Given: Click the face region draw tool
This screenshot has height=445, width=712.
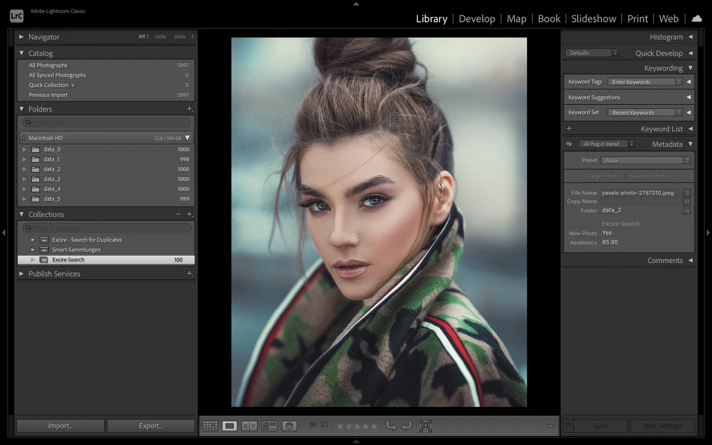Looking at the screenshot, I should pos(425,426).
